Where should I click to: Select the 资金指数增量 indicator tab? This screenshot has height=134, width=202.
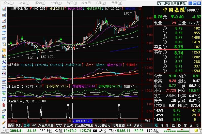(x=84, y=125)
